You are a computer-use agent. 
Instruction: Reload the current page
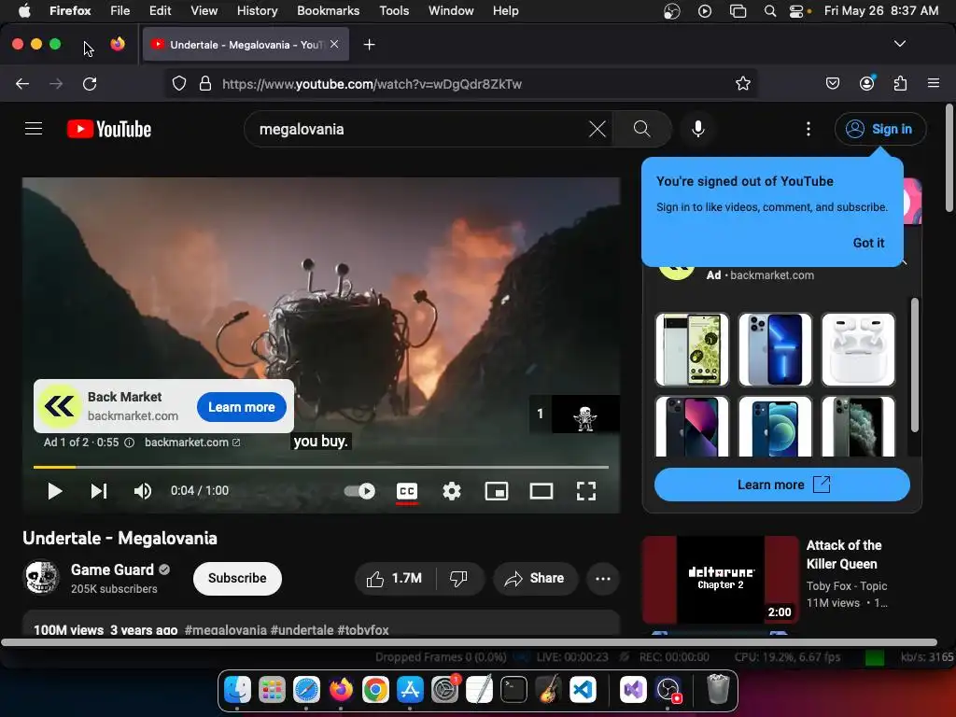pyautogui.click(x=90, y=83)
